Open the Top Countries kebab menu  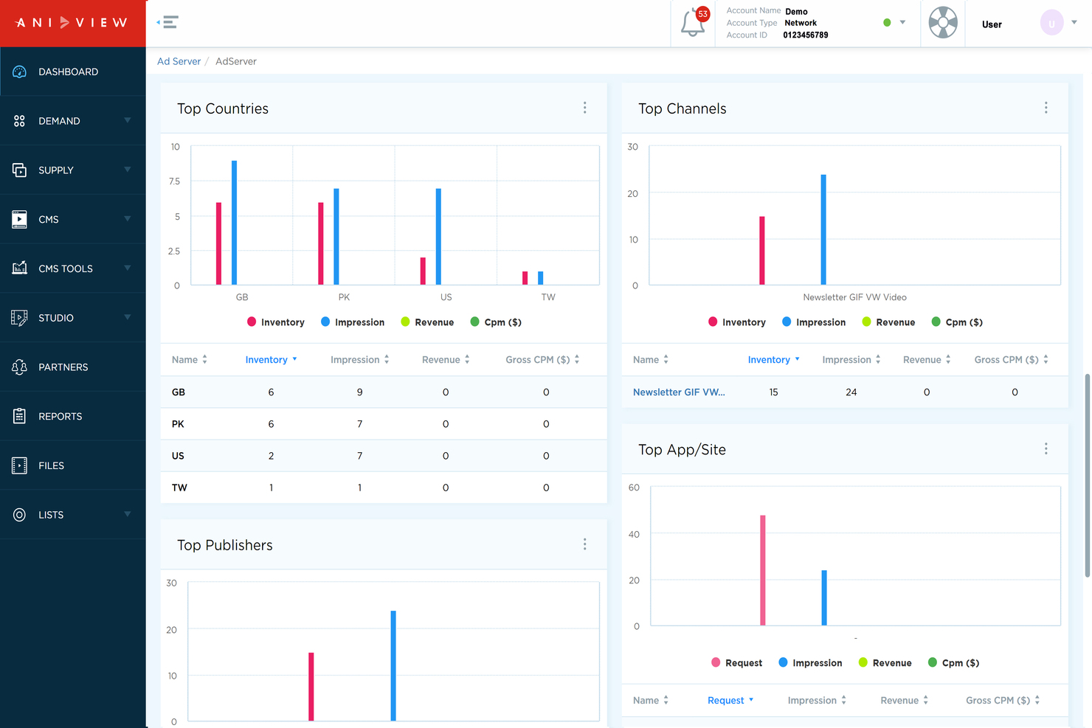584,107
